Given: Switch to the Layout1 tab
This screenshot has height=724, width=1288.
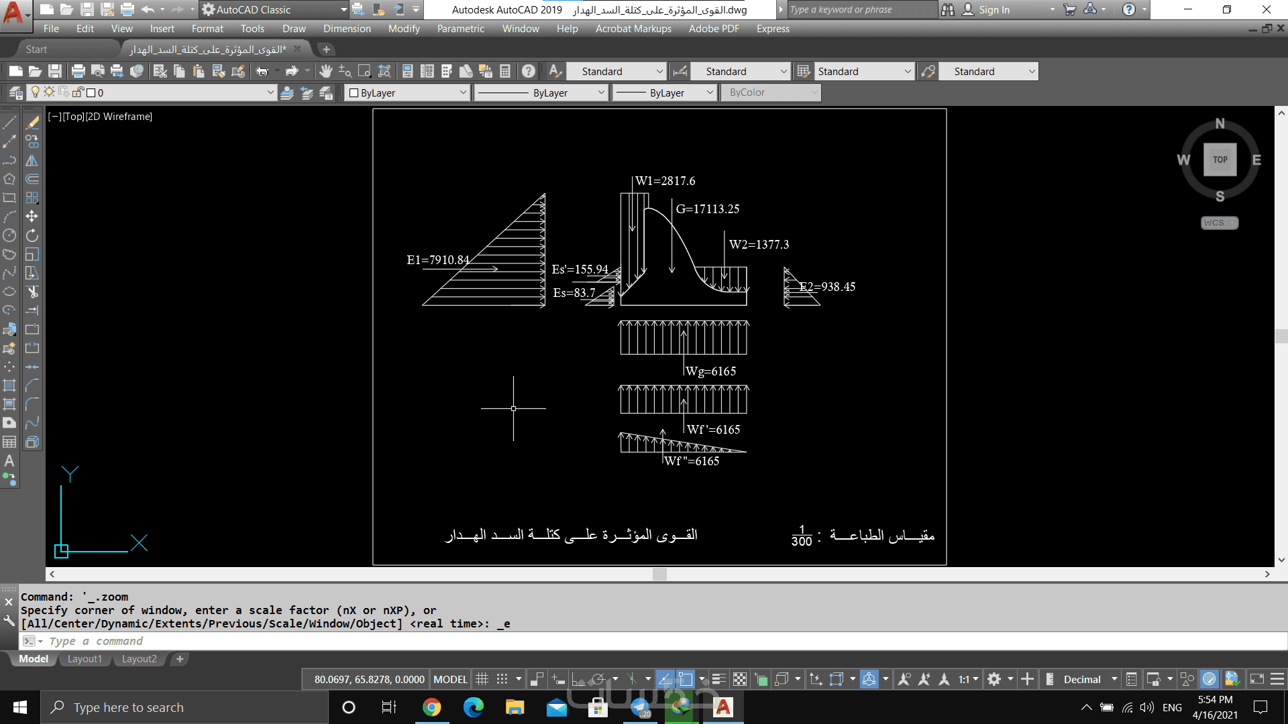Looking at the screenshot, I should click(x=85, y=659).
